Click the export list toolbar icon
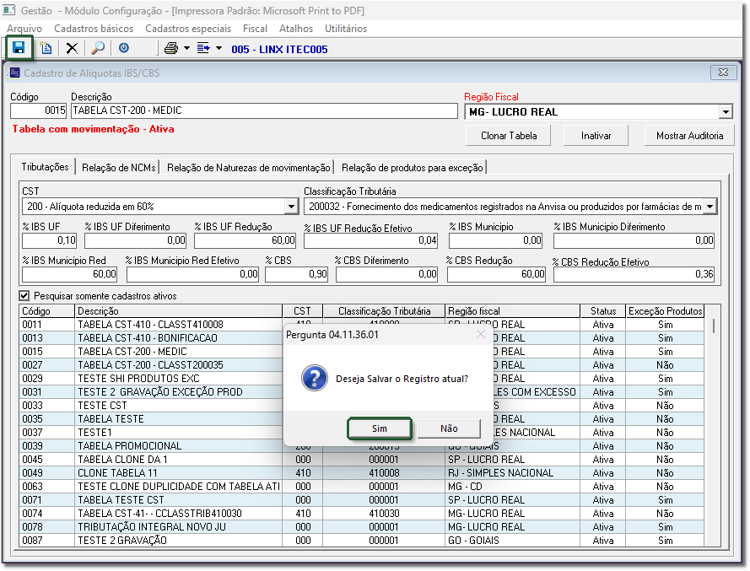Viewport: 750px width, 571px height. [203, 49]
